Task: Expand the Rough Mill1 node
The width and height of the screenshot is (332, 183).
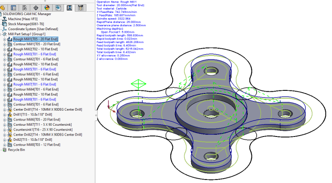Action: (5, 40)
